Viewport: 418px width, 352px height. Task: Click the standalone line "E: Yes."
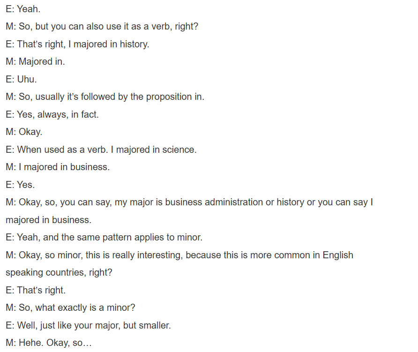20,185
